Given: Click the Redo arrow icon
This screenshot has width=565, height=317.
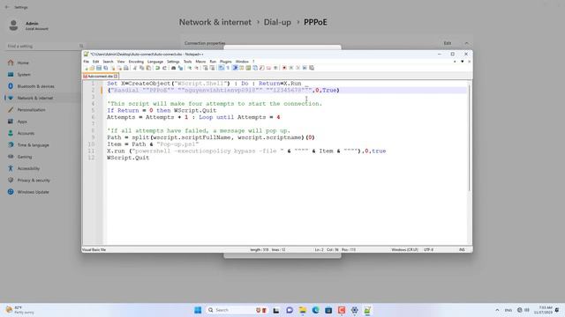Looking at the screenshot, I should (x=165, y=68).
